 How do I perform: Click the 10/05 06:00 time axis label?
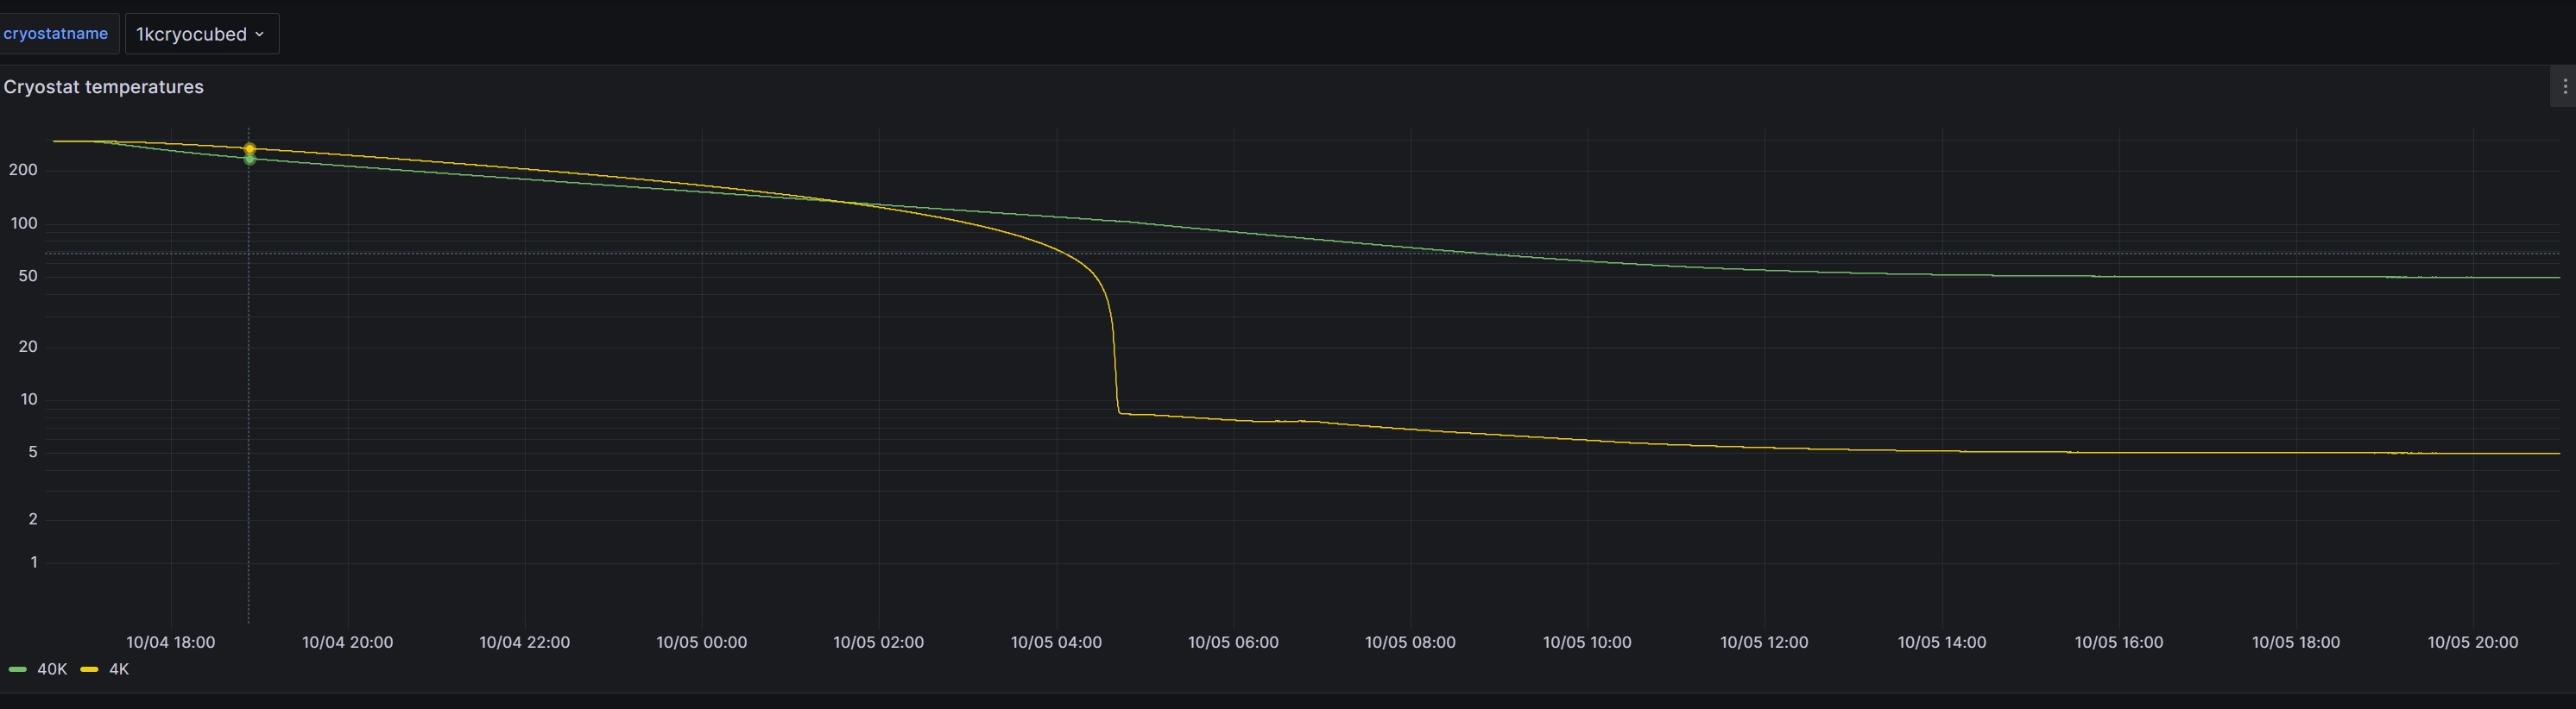click(1234, 642)
